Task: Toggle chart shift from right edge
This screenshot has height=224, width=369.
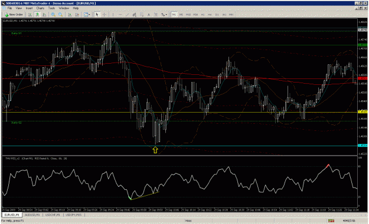Action: (77, 15)
